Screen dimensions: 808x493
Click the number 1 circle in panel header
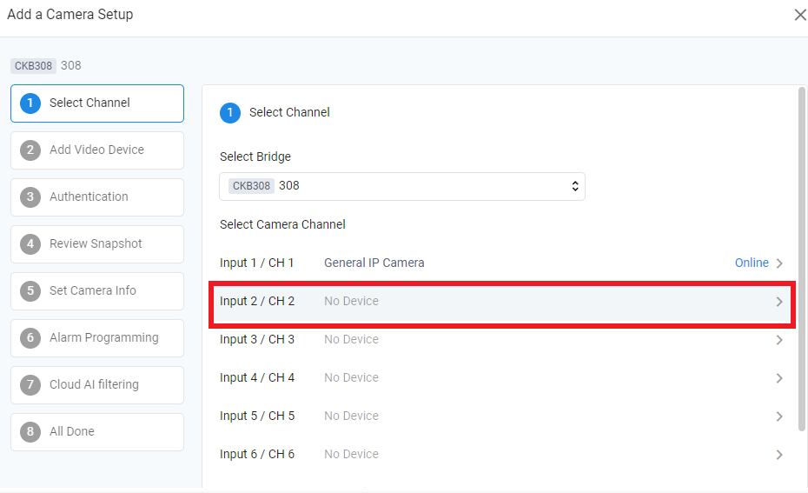230,113
